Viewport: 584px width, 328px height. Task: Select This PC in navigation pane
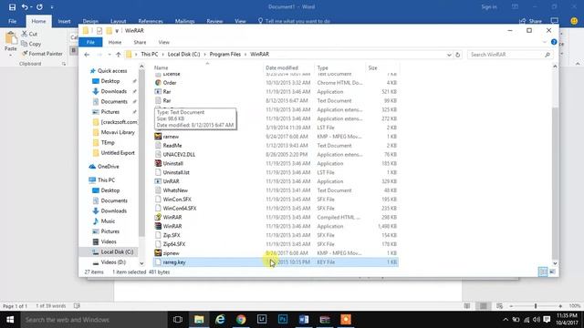106,180
